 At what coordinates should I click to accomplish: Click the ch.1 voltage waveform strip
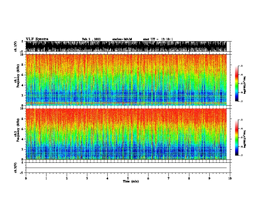pos(126,46)
